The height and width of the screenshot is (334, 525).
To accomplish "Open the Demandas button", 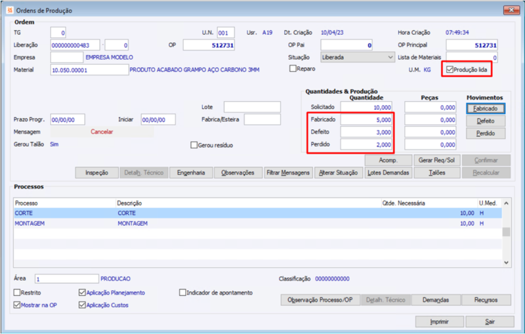I will tap(436, 300).
